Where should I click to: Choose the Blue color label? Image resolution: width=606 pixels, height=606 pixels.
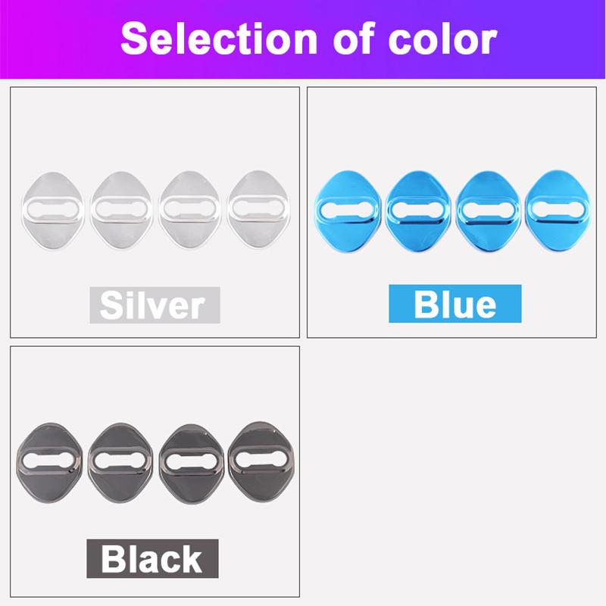454,304
